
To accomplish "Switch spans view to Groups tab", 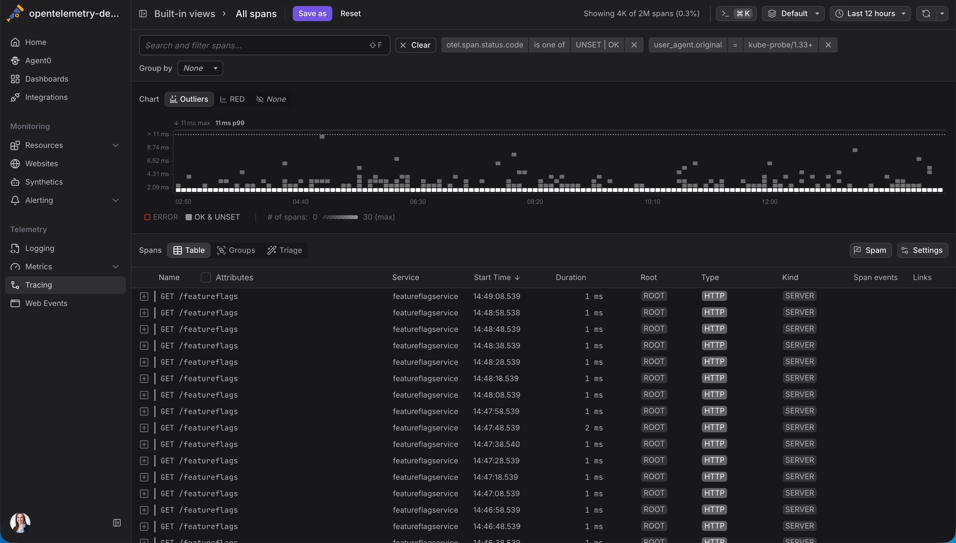I will coord(236,250).
